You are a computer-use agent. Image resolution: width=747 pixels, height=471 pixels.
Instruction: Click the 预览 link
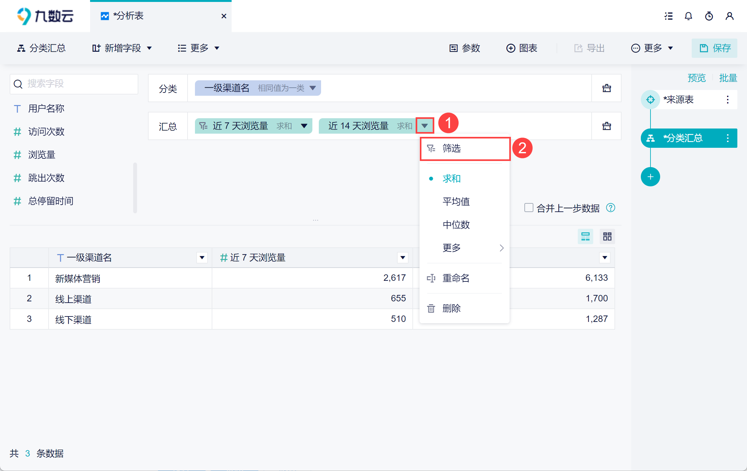[696, 78]
